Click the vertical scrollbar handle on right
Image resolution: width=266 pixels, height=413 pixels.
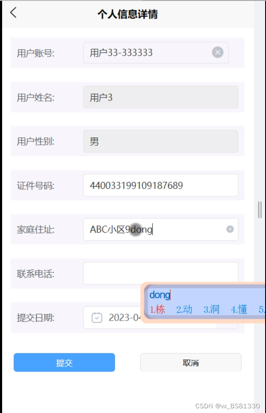click(x=260, y=209)
